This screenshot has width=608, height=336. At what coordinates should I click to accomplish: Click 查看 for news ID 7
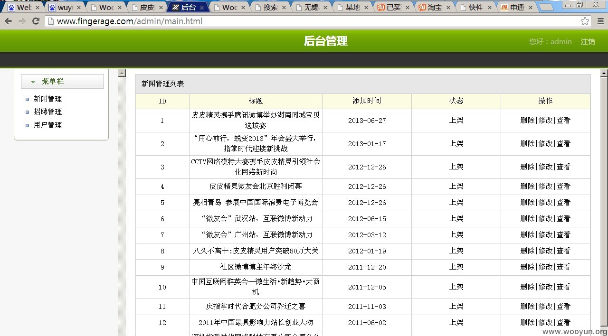(x=563, y=234)
